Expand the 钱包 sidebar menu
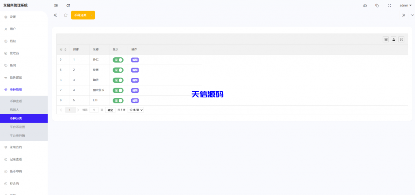Viewport: 415px width, 195px height. (24, 41)
